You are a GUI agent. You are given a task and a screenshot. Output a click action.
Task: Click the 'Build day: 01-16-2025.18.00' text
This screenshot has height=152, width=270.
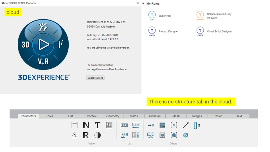pos(102,35)
